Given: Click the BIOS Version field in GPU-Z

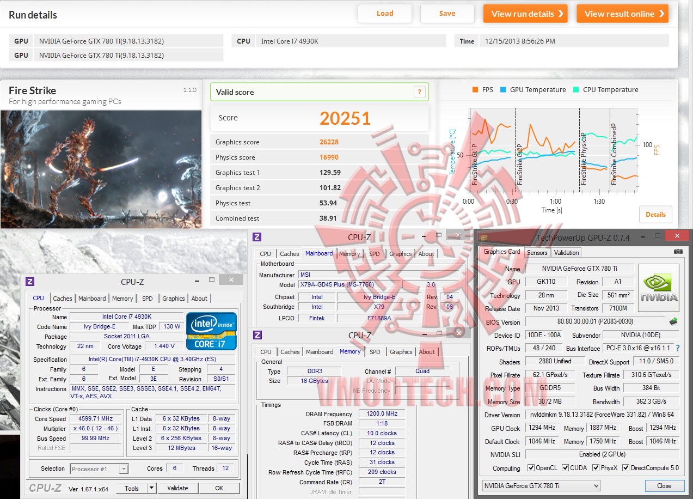Looking at the screenshot, I should (x=596, y=321).
